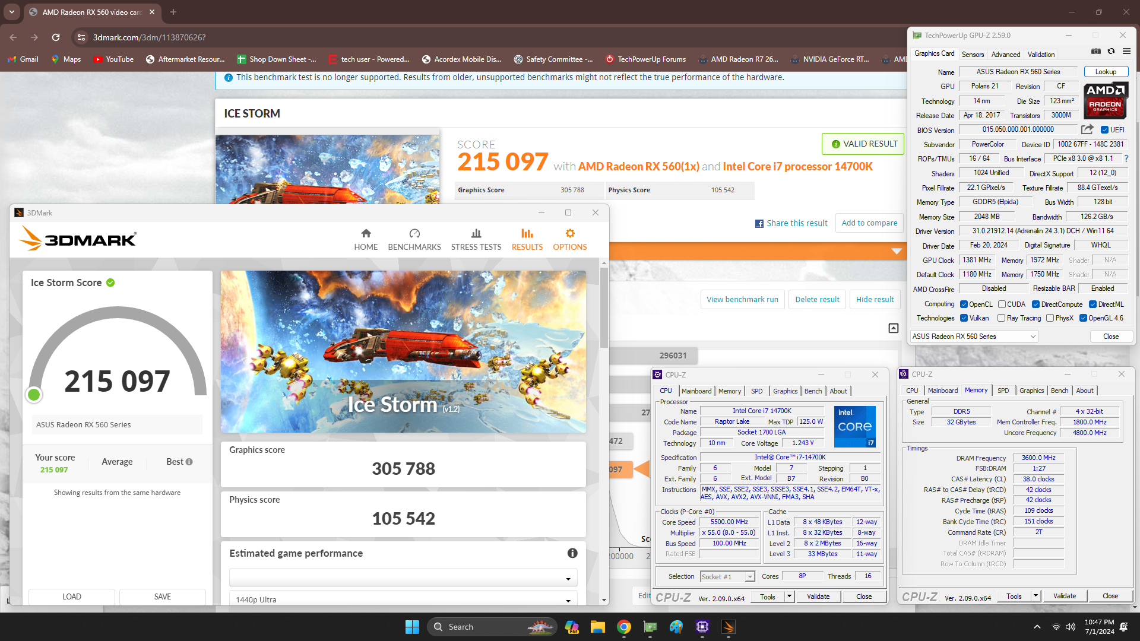1140x641 pixels.
Task: Click the collapse box icon above the score chart
Action: [x=893, y=328]
